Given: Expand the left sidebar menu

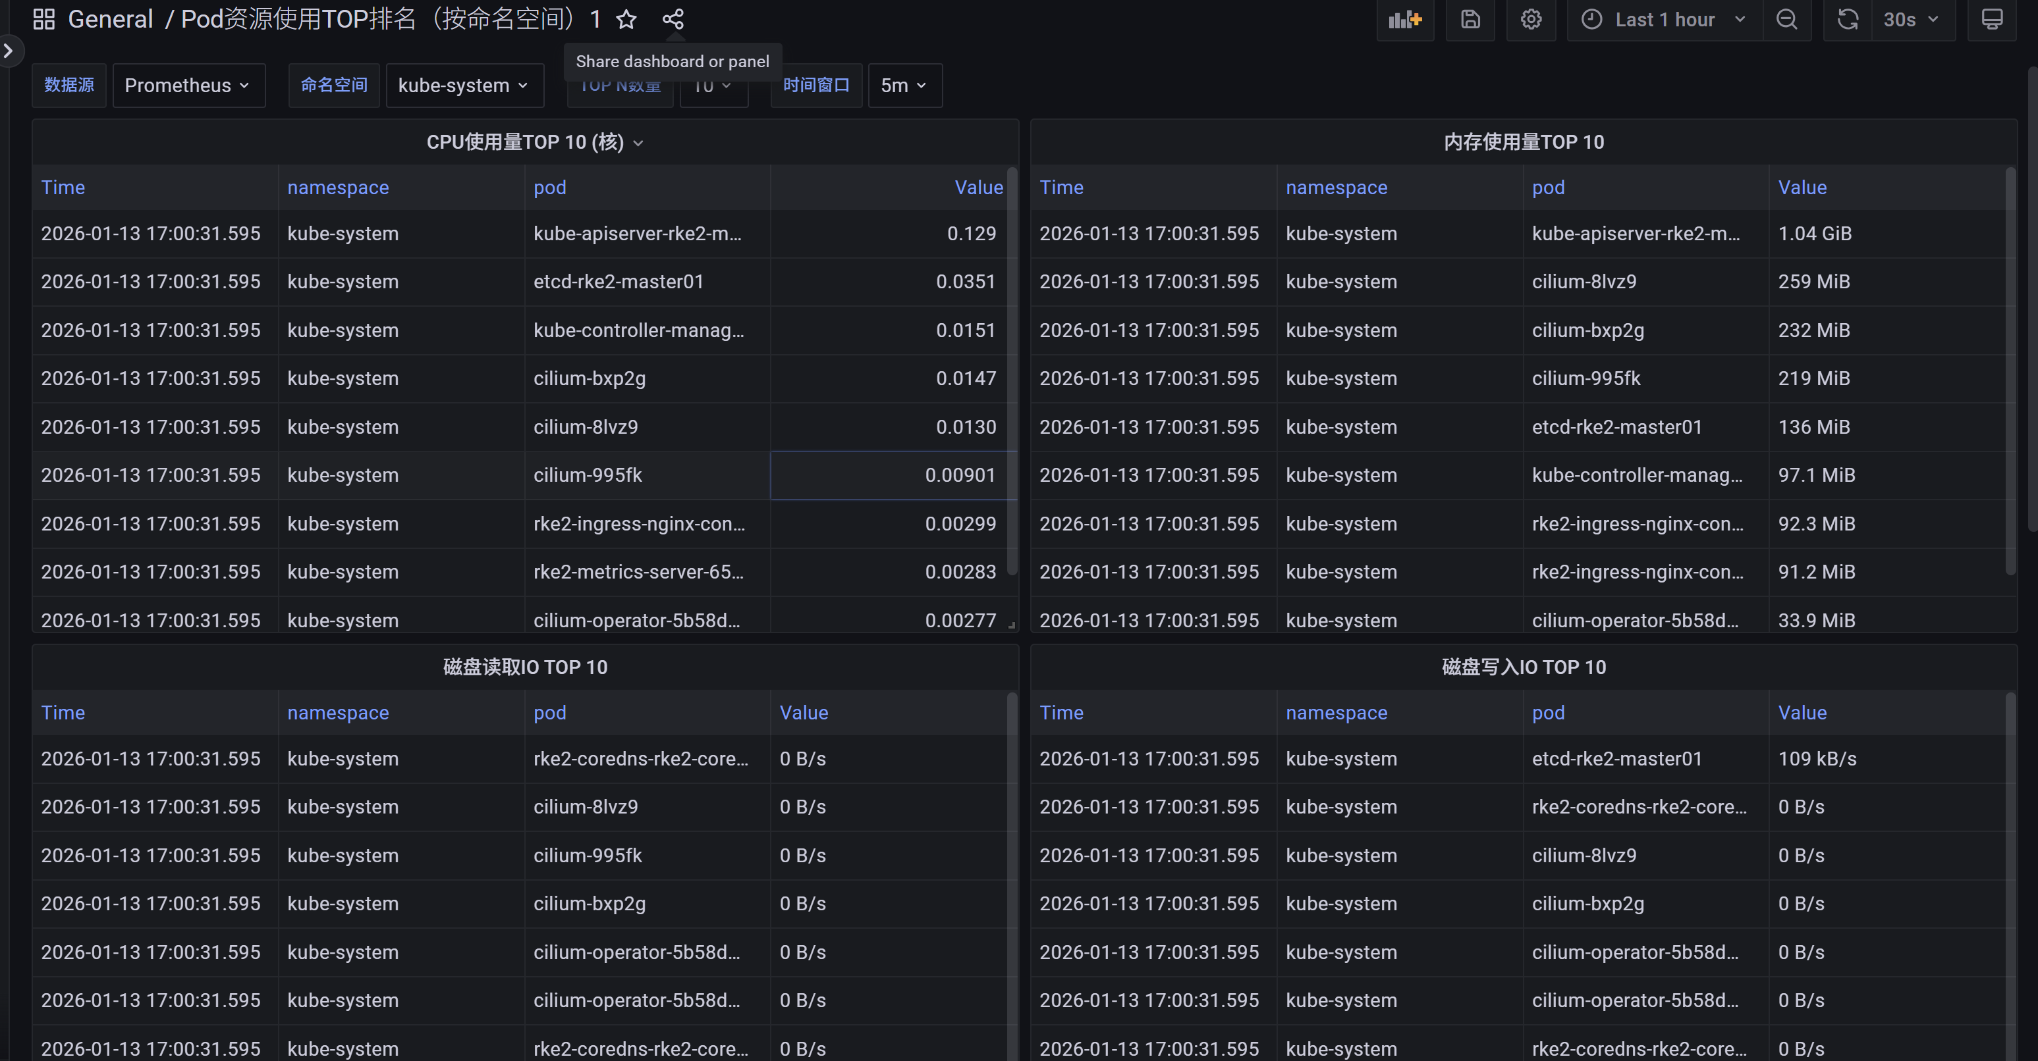Looking at the screenshot, I should click(x=9, y=51).
